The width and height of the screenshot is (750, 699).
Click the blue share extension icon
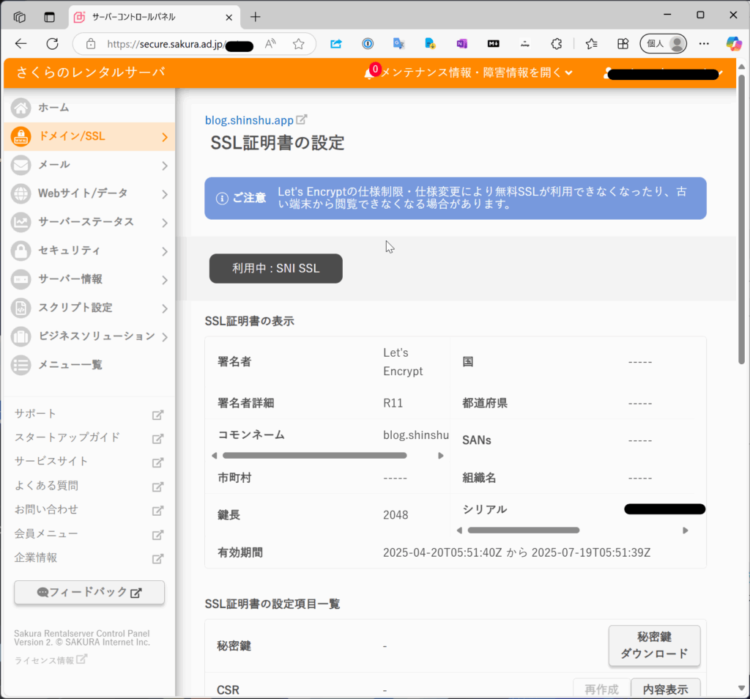pyautogui.click(x=336, y=44)
